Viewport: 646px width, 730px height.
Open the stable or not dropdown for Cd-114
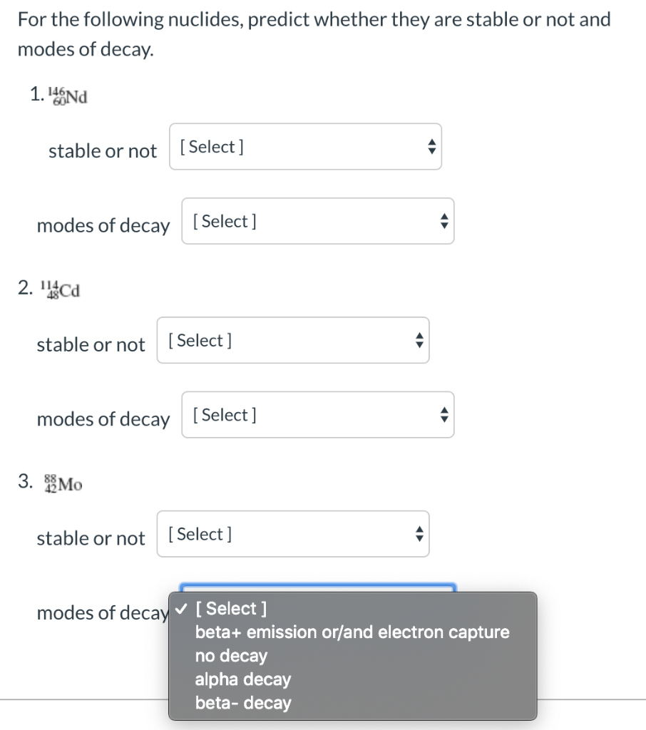(x=292, y=340)
